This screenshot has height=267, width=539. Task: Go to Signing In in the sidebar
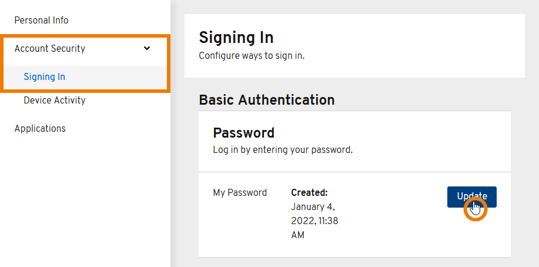pos(44,77)
